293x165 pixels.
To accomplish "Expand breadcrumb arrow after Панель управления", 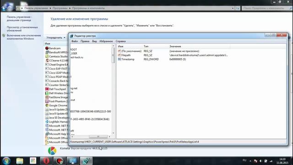I will click(50, 8).
